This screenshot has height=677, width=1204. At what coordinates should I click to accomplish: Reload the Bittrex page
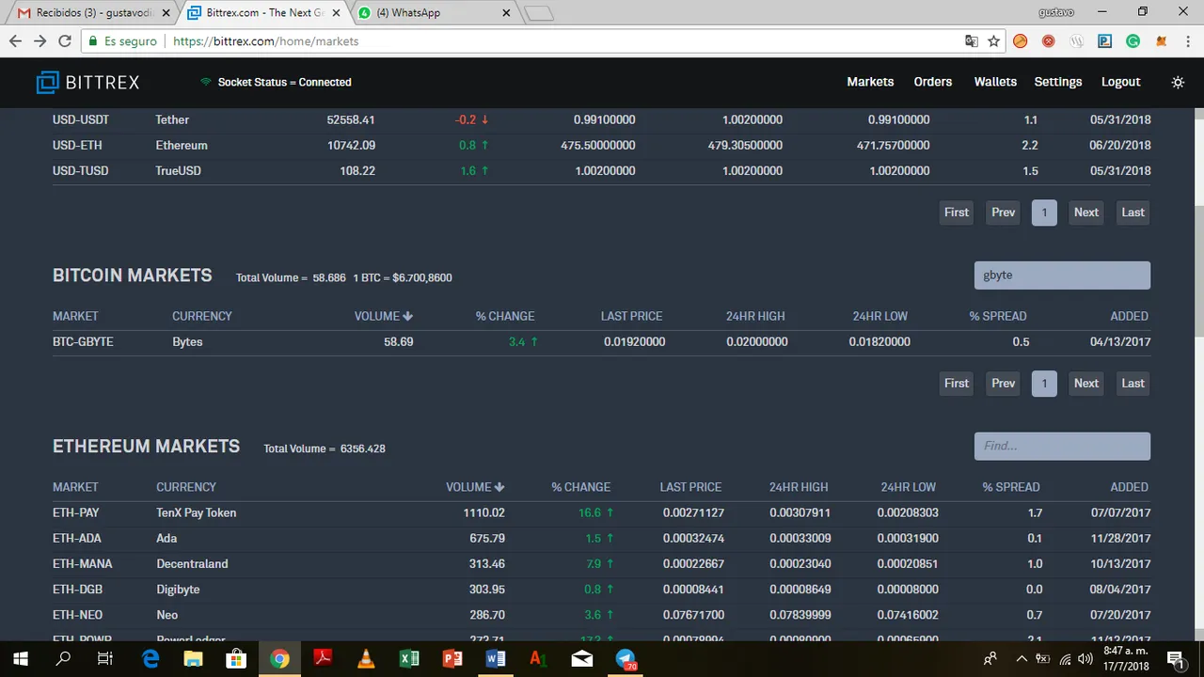click(x=65, y=41)
